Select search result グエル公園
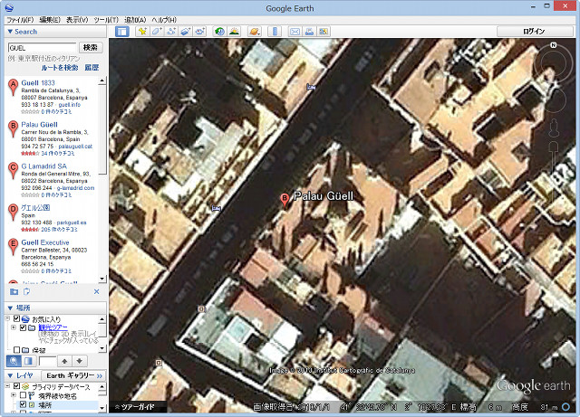Image resolution: width=580 pixels, height=417 pixels. tap(35, 207)
